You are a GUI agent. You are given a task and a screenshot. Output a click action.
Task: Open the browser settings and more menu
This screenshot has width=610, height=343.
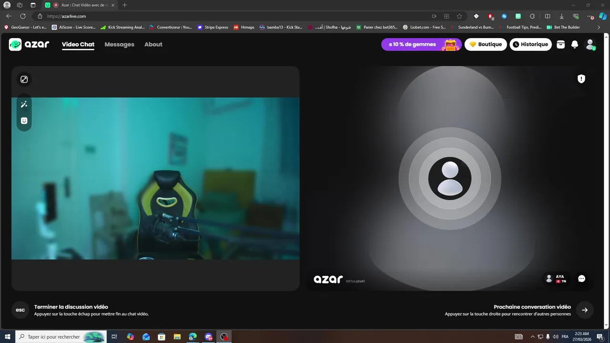591,16
